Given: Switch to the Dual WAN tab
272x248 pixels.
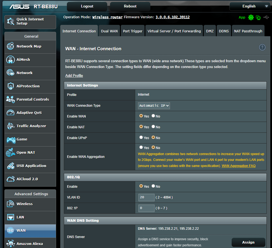Looking at the screenshot, I should 109,31.
